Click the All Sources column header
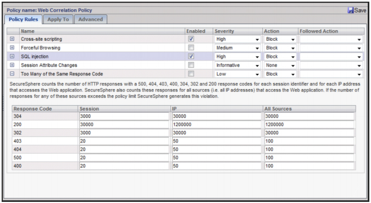The height and width of the screenshot is (203, 371). coord(309,109)
